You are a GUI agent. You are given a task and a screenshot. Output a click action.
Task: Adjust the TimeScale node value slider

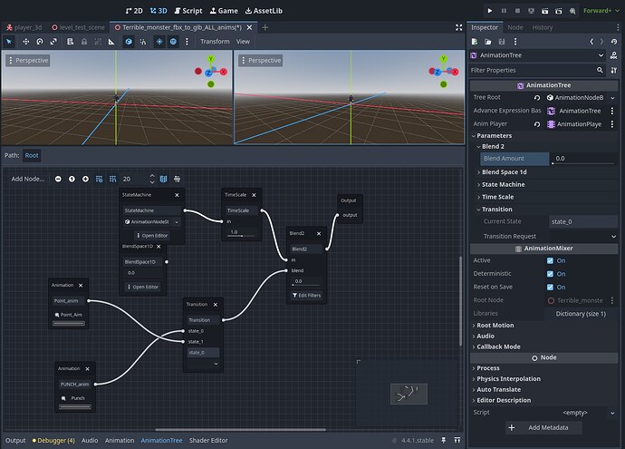(240, 233)
